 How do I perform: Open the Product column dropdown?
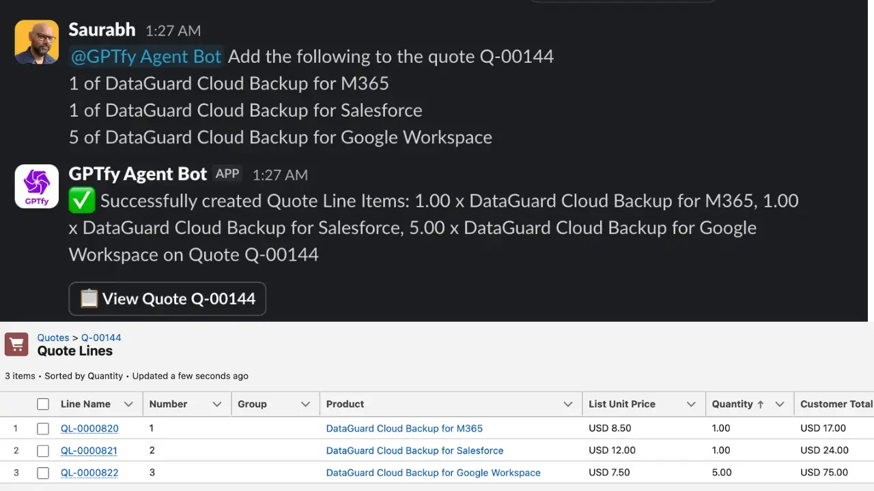(x=567, y=404)
